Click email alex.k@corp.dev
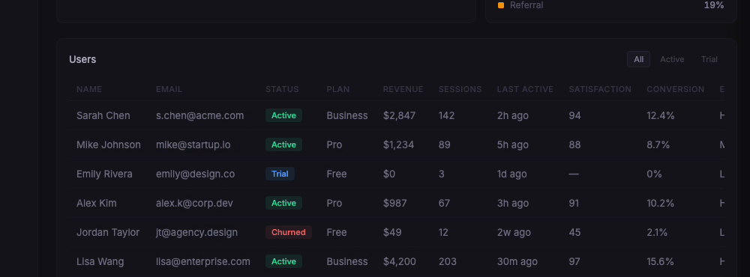 click(195, 203)
